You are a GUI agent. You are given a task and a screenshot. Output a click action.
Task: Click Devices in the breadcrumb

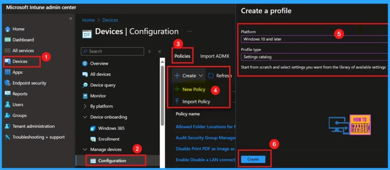[x=110, y=20]
